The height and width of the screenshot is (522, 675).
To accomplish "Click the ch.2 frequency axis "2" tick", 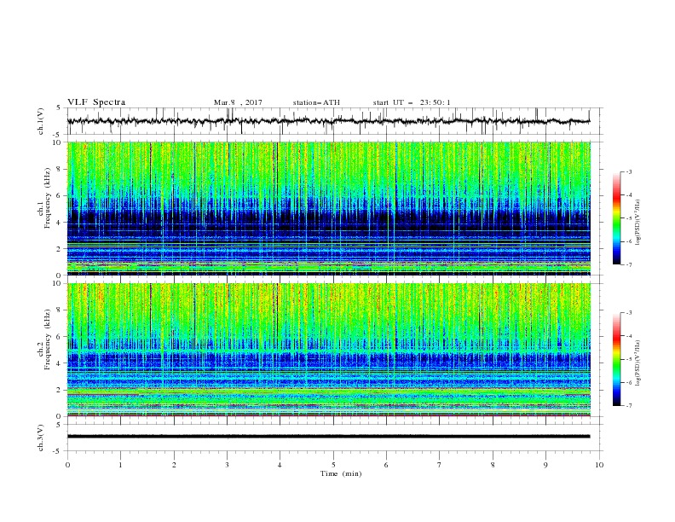I will (59, 390).
